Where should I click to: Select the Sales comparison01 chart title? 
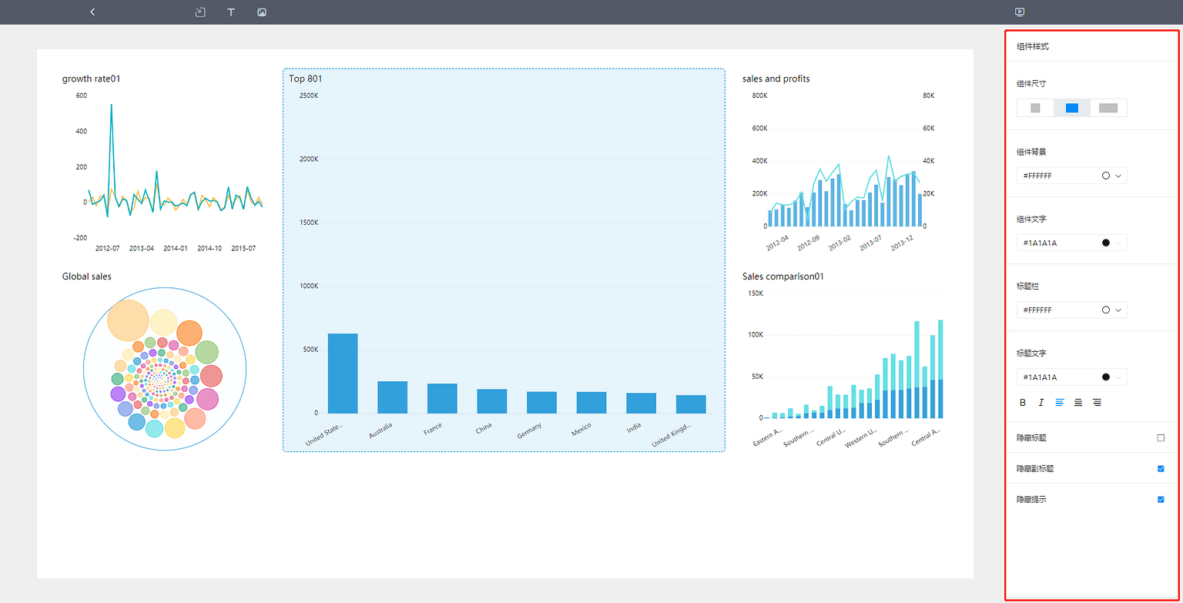coord(783,276)
